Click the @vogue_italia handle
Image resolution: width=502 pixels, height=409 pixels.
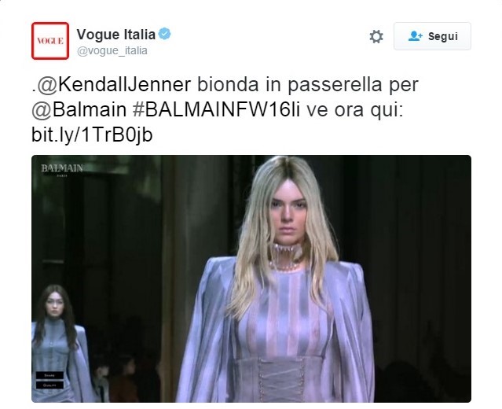click(112, 50)
